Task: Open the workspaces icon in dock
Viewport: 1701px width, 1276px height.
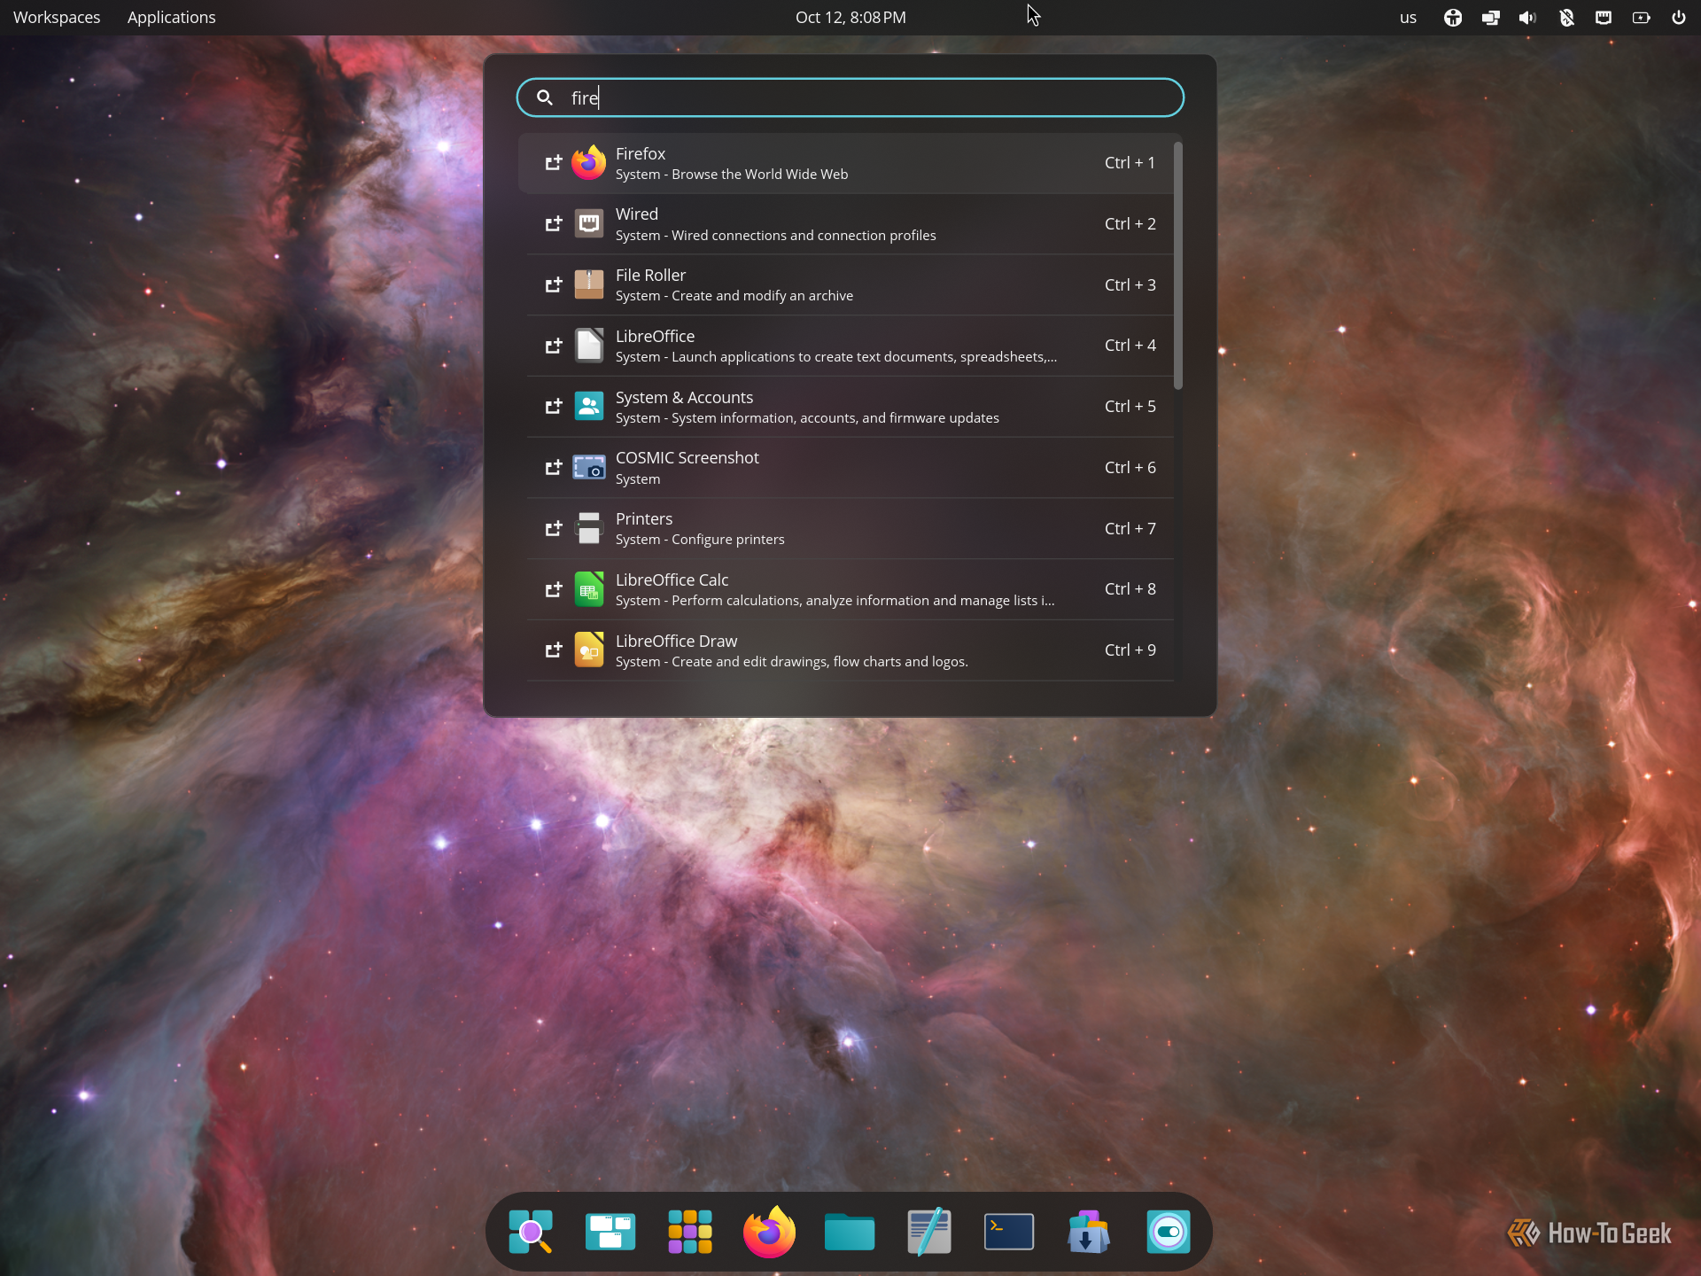Action: [610, 1232]
